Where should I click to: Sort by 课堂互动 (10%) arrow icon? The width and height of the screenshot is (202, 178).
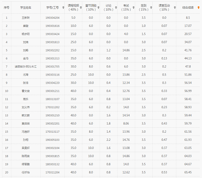(175, 7)
